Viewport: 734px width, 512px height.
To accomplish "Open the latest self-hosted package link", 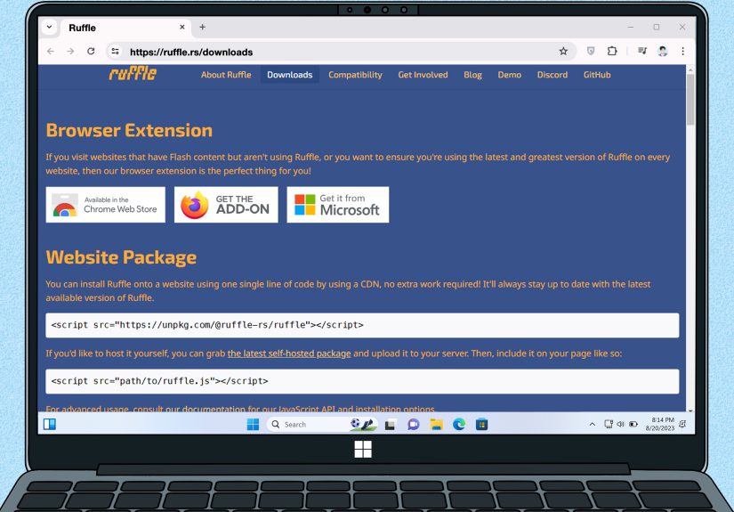I will point(289,354).
